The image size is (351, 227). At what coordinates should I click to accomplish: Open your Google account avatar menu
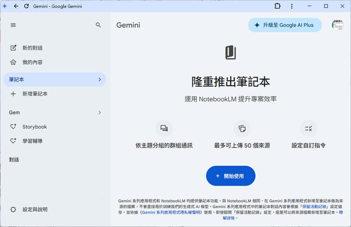click(338, 25)
